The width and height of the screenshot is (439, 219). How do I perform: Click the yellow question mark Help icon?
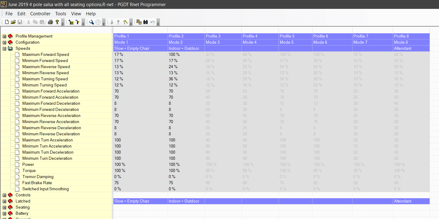pyautogui.click(x=57, y=22)
